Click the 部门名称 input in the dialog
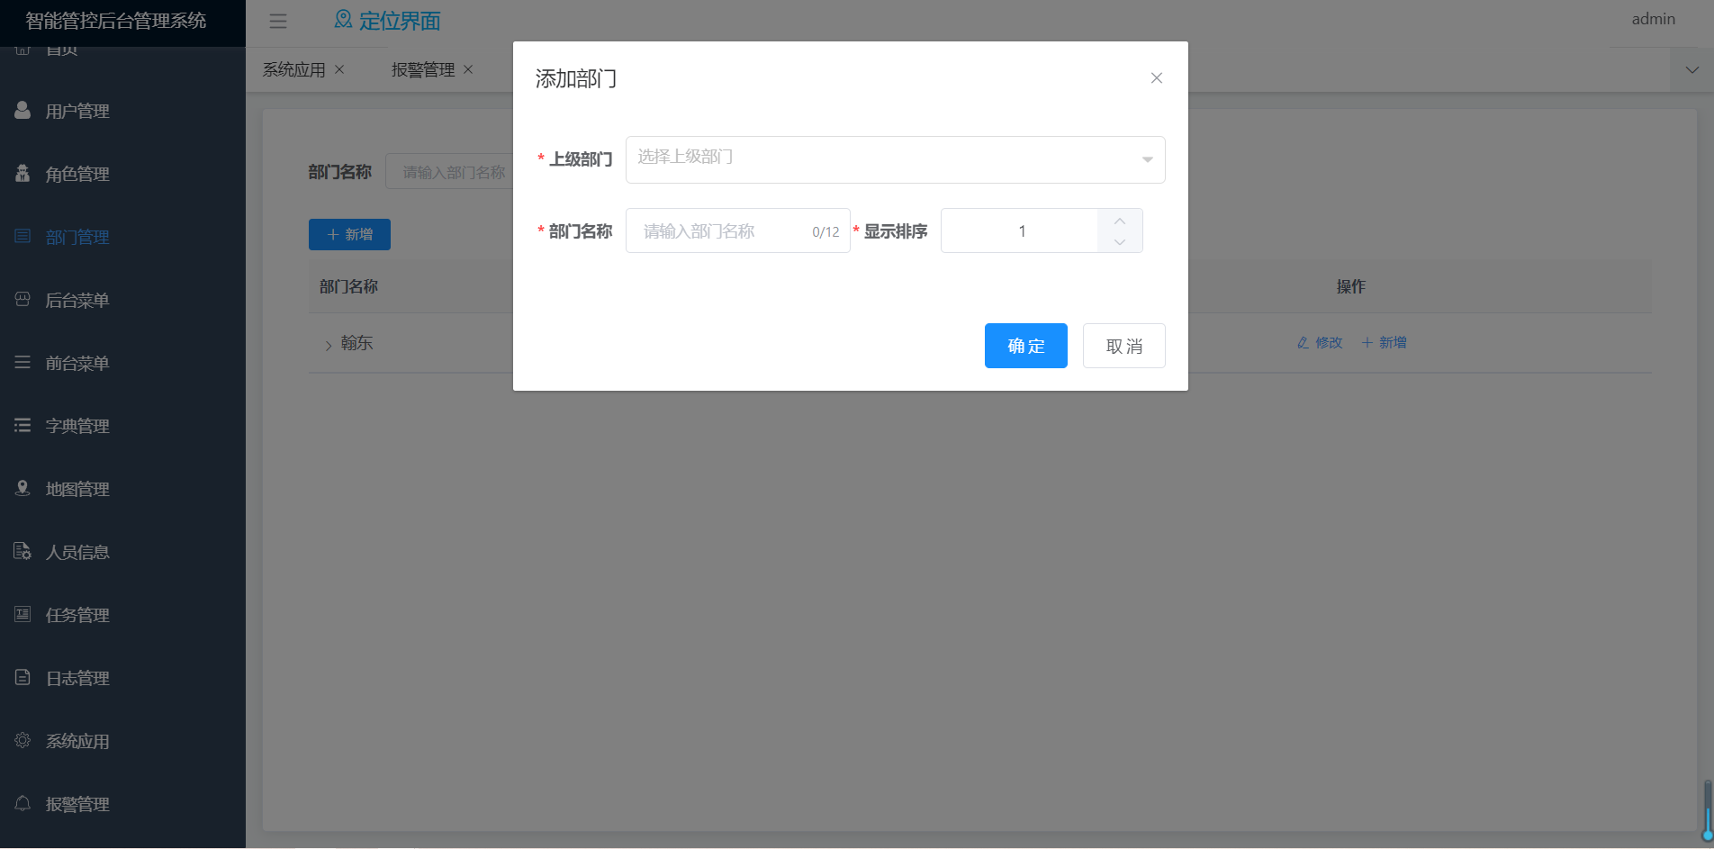The width and height of the screenshot is (1714, 849). pos(725,231)
